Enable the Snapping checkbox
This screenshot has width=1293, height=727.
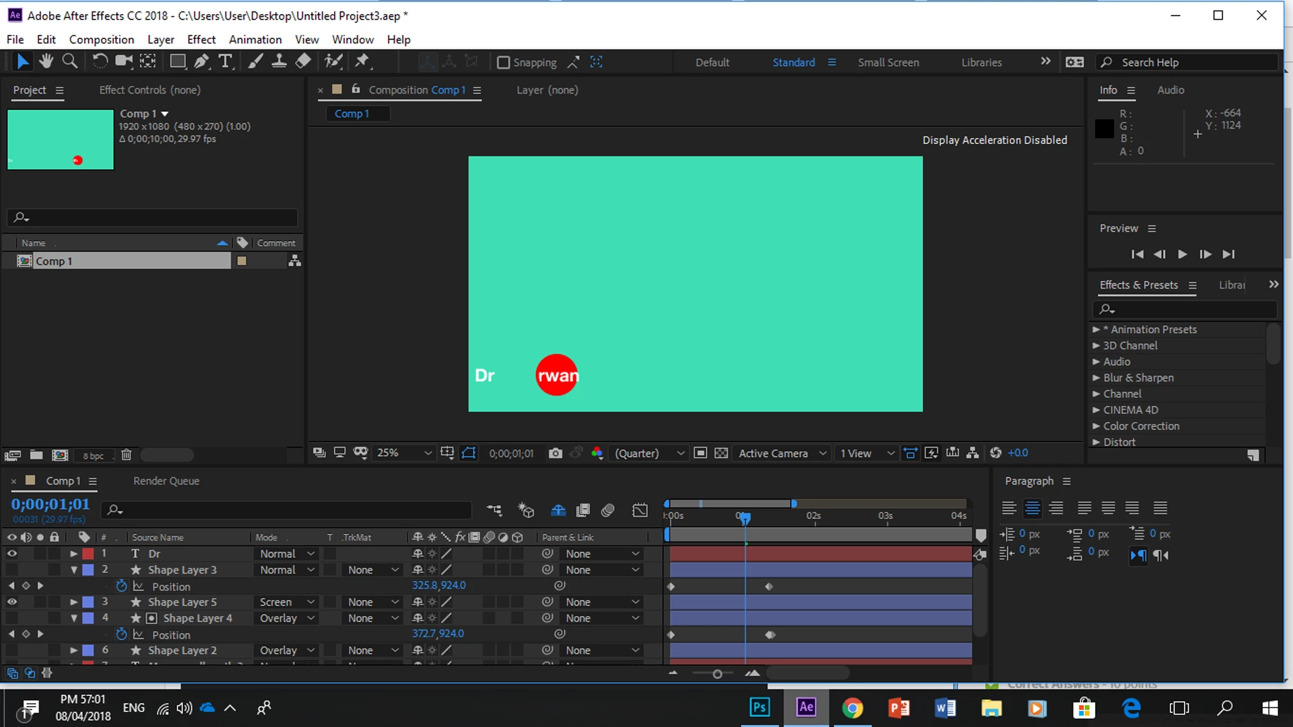tap(503, 63)
